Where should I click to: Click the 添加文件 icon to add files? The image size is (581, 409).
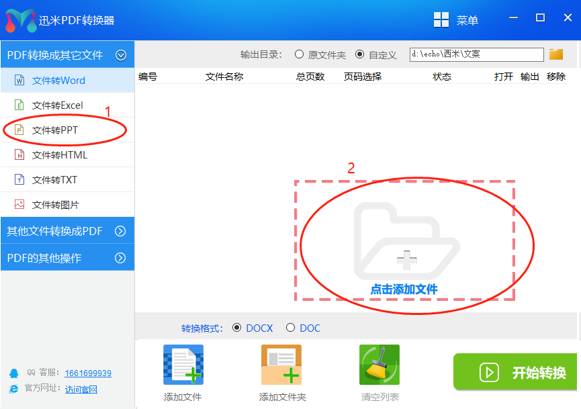(x=182, y=365)
